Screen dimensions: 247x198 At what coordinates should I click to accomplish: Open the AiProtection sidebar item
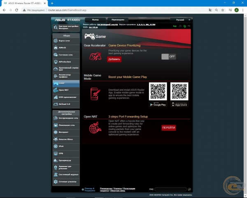coord(66,62)
